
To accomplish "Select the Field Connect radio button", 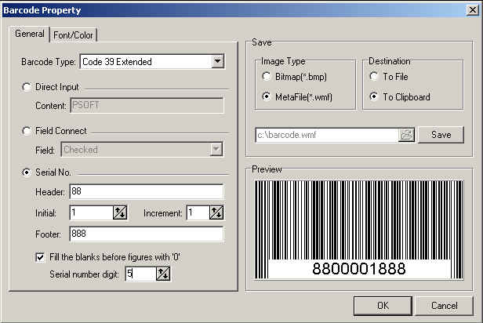I will pyautogui.click(x=27, y=131).
